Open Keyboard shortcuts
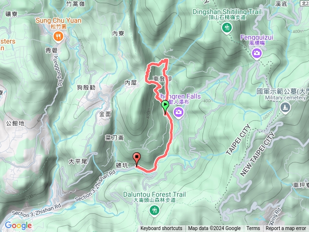This screenshot has height=232, width=309. 161,229
